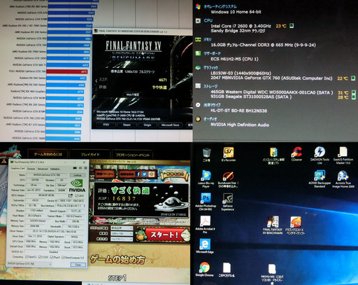Open the Google Chrome desktop icon
Screen dimensions: 358x285
204,269
